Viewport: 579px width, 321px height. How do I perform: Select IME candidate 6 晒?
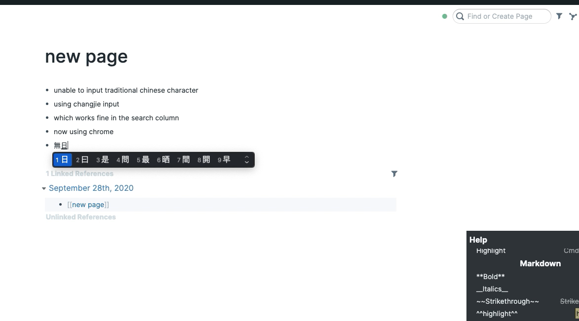click(163, 160)
